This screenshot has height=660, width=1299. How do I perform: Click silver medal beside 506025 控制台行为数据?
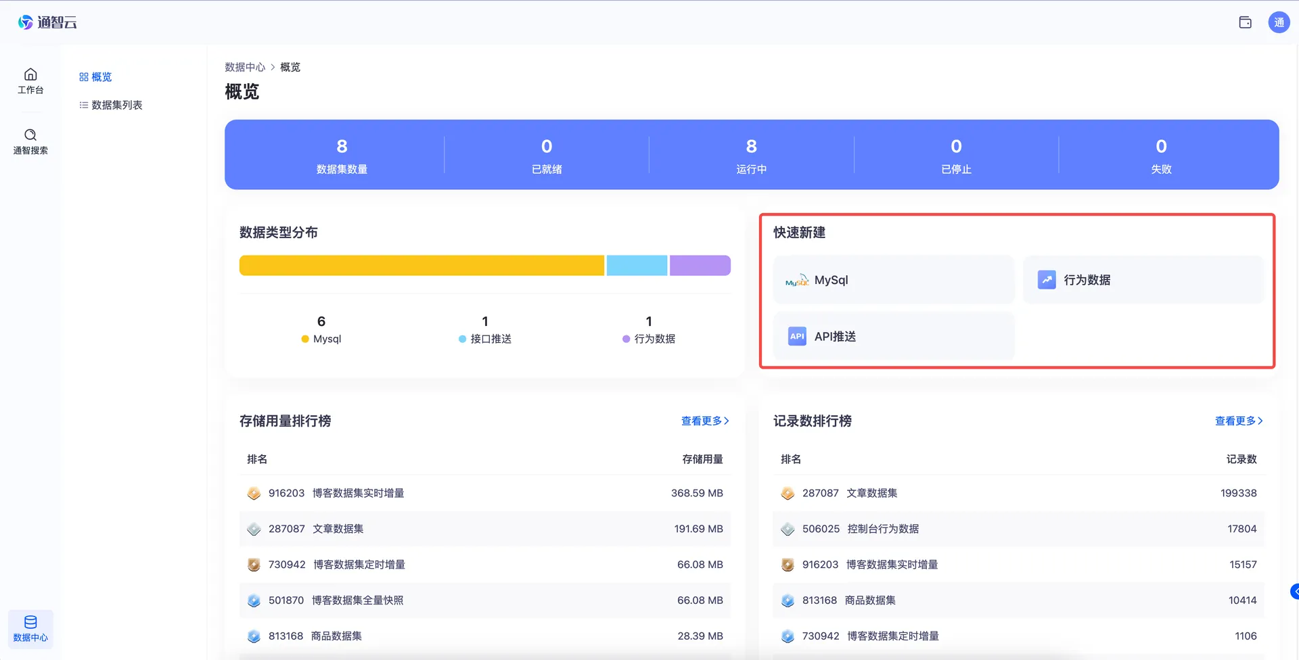[x=788, y=529]
